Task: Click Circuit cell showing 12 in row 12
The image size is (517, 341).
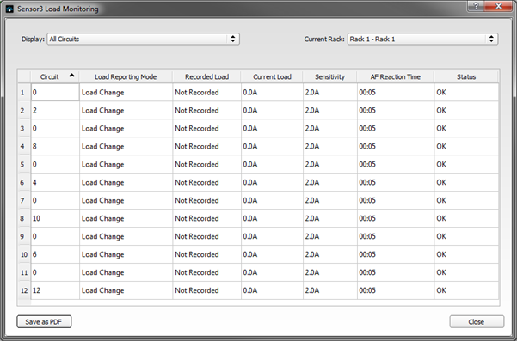Action: tap(55, 290)
